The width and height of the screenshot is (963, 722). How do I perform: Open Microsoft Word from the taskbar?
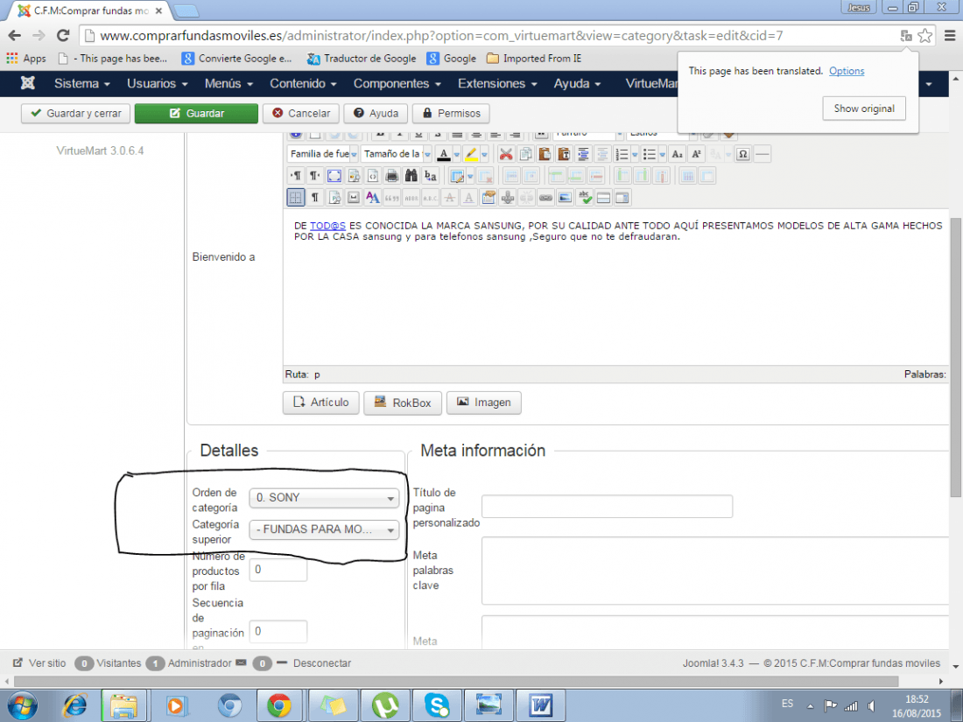[540, 705]
